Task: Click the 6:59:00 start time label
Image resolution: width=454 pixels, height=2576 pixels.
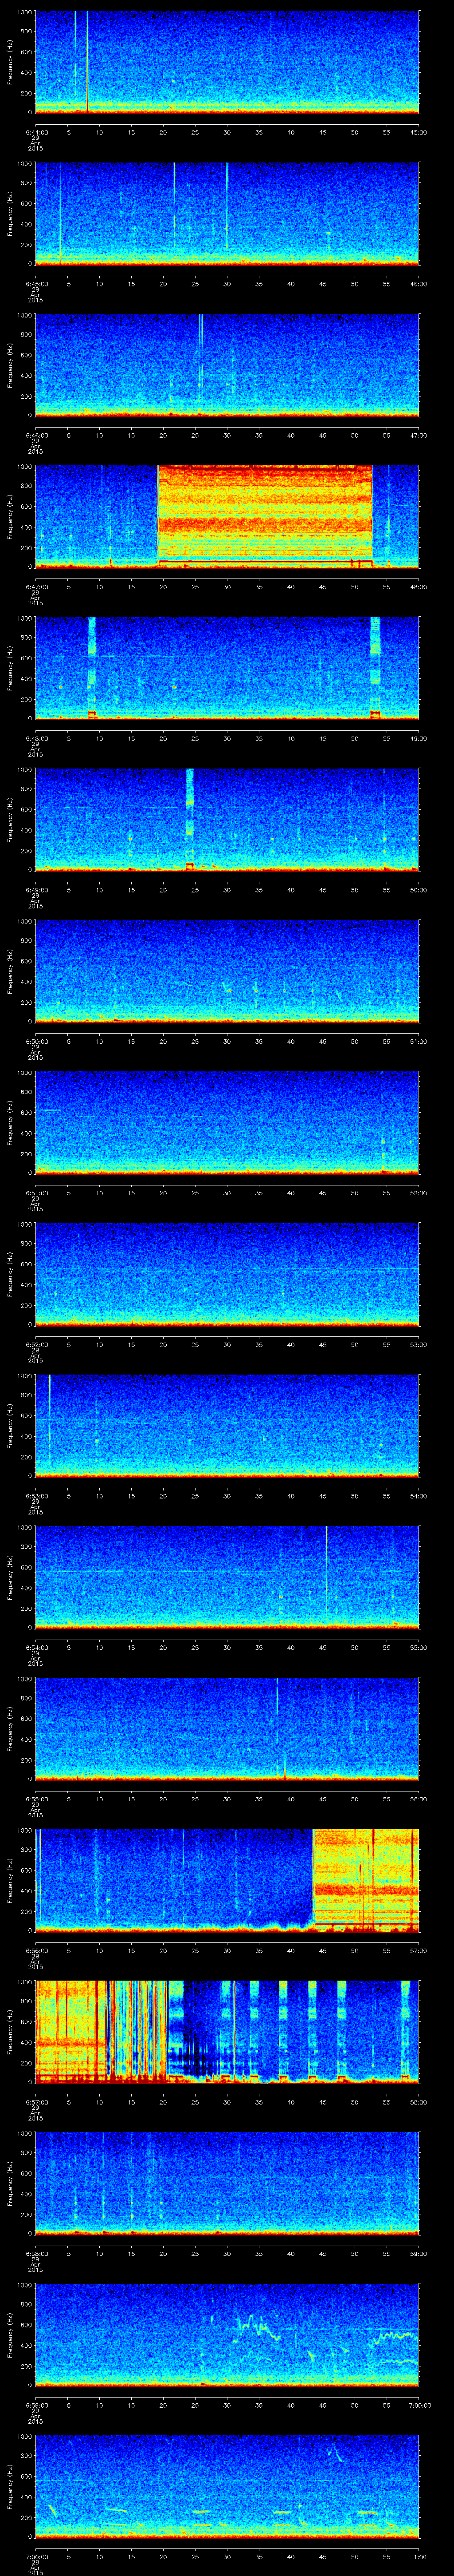Action: pyautogui.click(x=36, y=2405)
